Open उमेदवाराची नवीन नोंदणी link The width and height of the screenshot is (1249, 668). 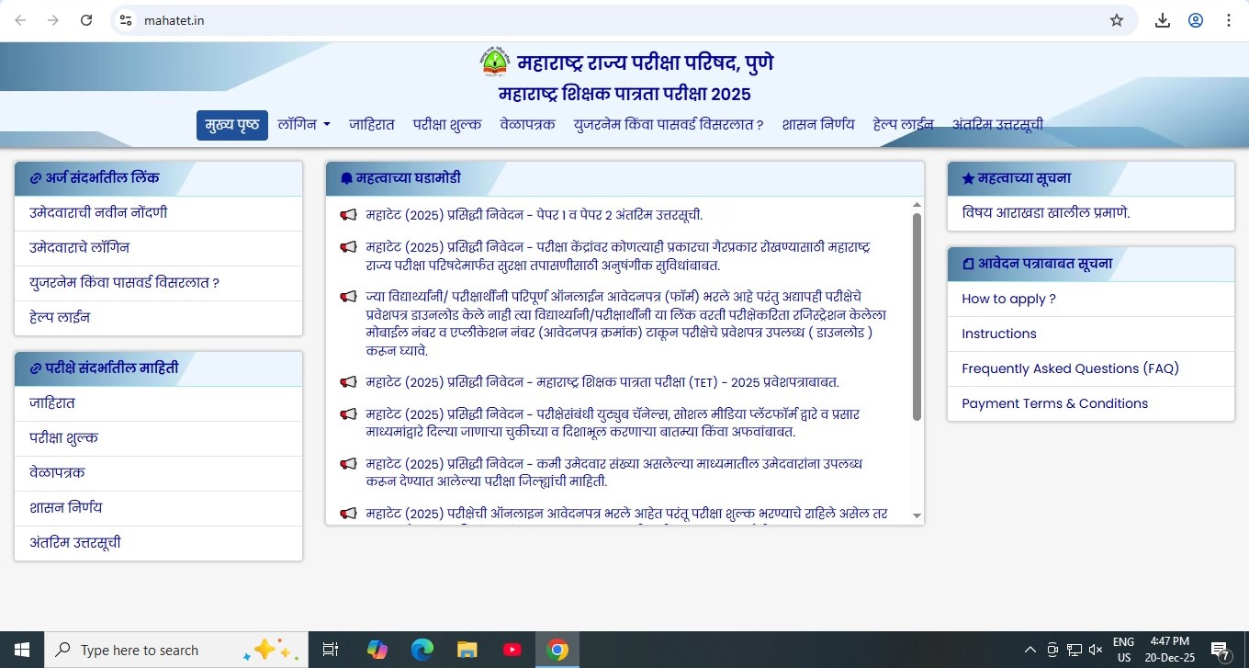coord(98,213)
